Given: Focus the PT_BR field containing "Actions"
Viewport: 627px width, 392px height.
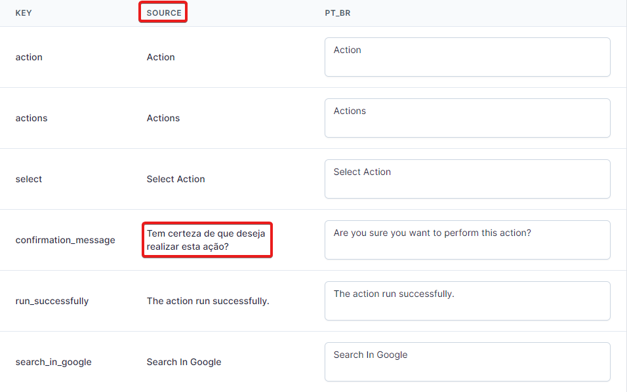Looking at the screenshot, I should pyautogui.click(x=467, y=118).
